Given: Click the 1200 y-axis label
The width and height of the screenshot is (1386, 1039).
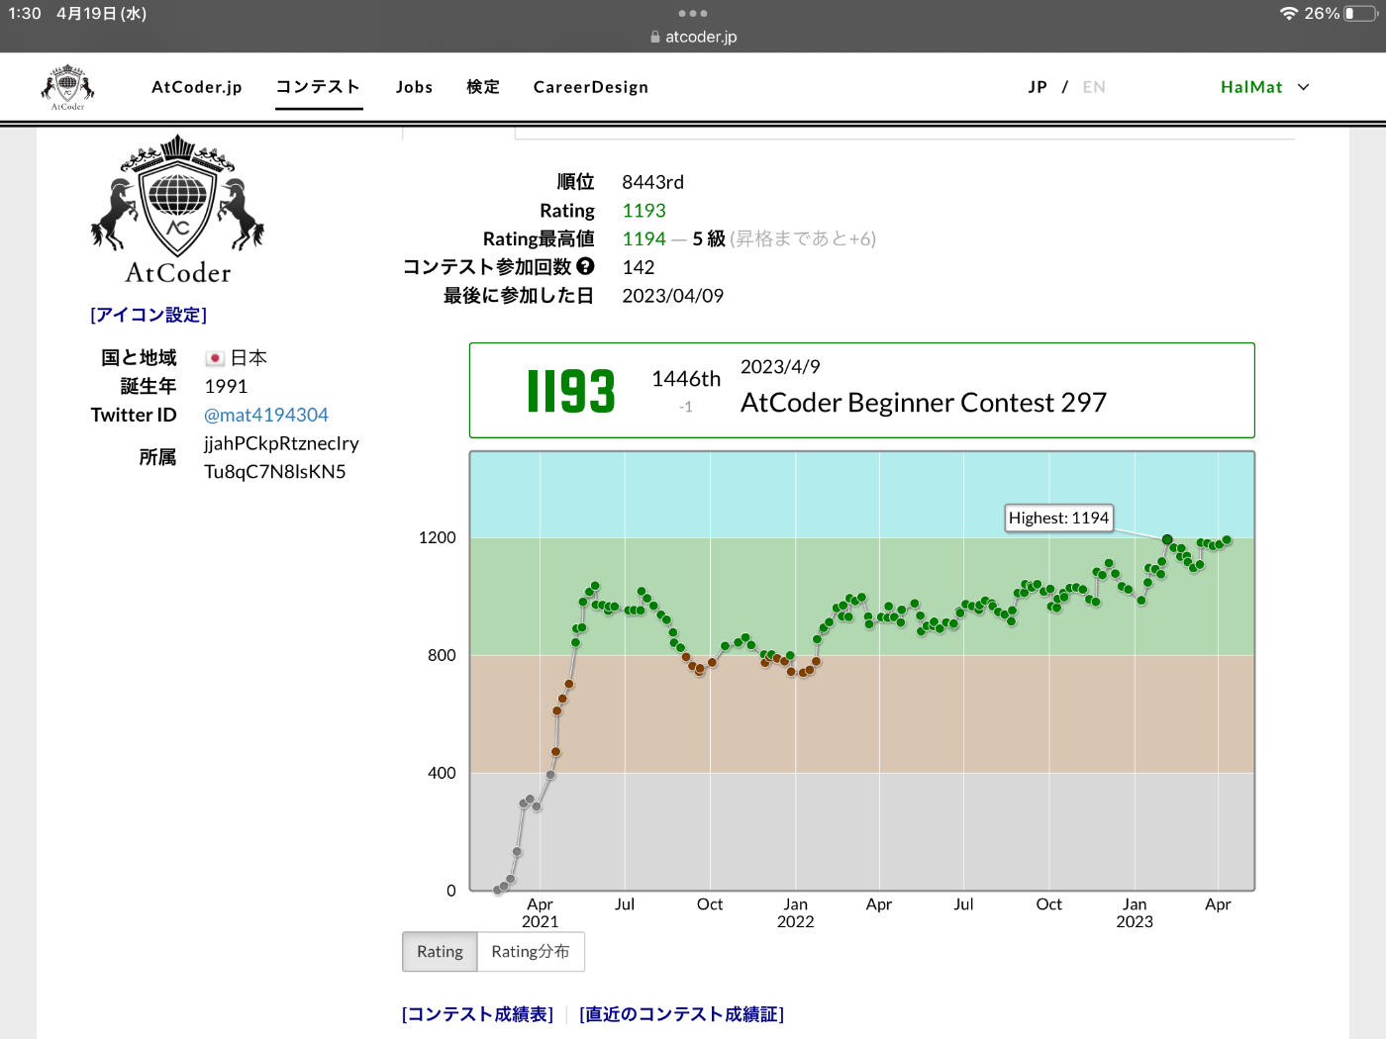Looking at the screenshot, I should tap(437, 537).
